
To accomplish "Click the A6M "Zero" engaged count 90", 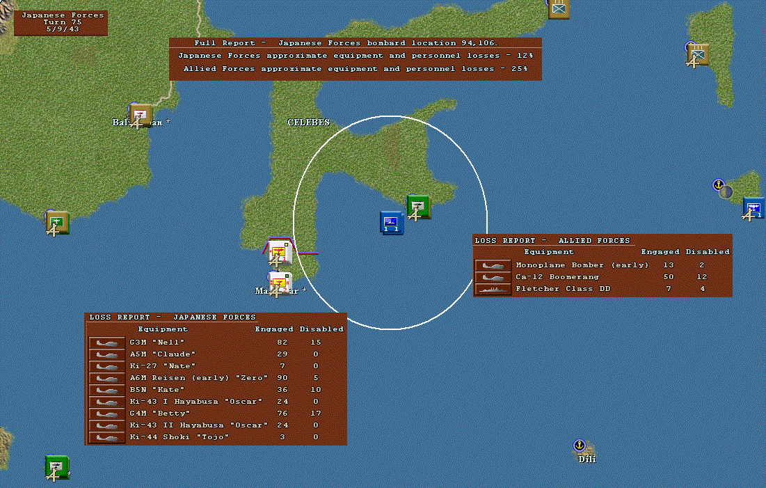I will click(282, 378).
